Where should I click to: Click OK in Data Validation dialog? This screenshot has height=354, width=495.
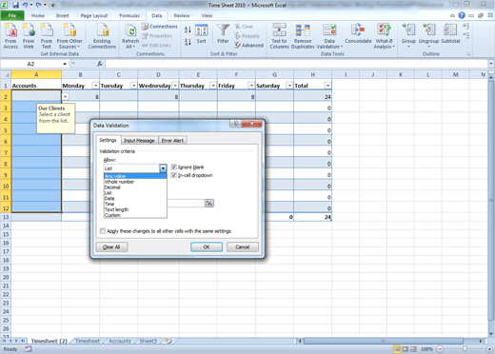tap(207, 246)
